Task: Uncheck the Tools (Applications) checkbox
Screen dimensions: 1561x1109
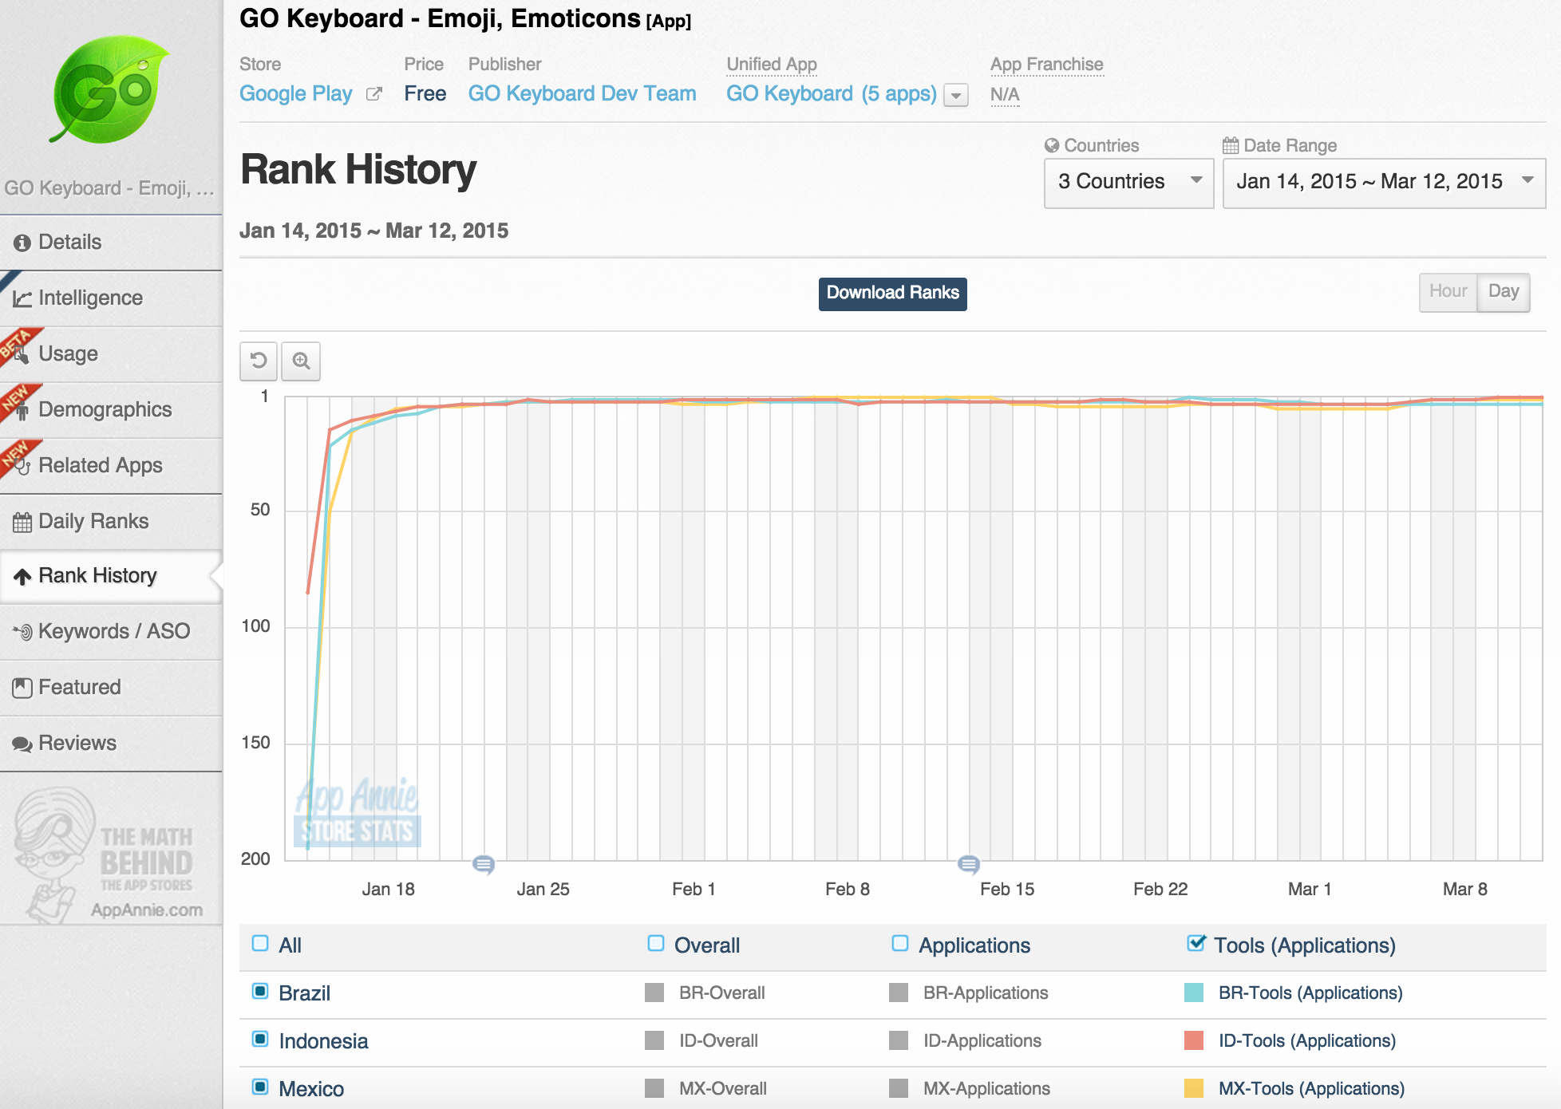Action: [1196, 943]
